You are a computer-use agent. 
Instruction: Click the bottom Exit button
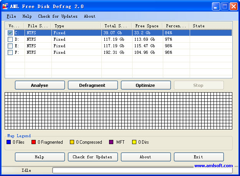(199, 157)
